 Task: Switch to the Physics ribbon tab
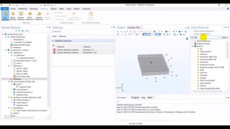tap(54, 9)
